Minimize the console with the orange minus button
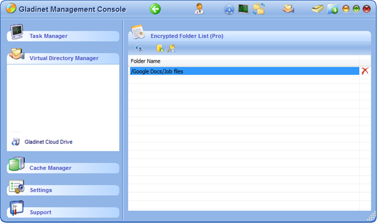The height and width of the screenshot is (224, 378). tap(346, 9)
